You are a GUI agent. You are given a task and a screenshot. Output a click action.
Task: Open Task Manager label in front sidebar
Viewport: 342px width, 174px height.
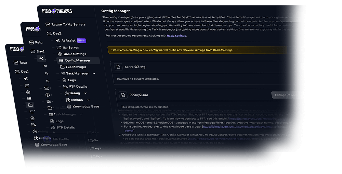77,74
